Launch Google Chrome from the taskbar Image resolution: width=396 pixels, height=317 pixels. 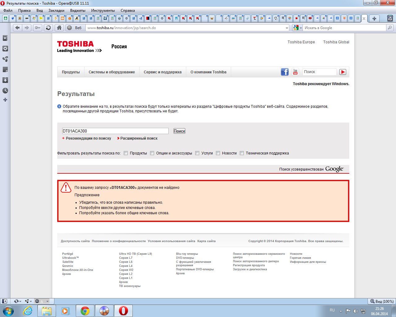85,311
